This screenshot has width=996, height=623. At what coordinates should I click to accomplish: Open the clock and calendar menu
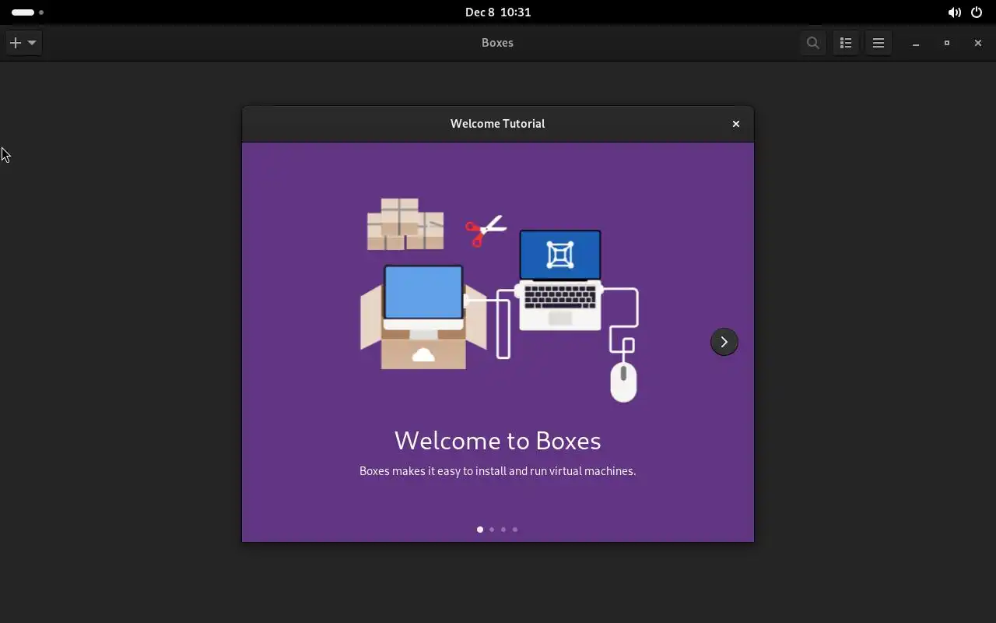tap(498, 12)
